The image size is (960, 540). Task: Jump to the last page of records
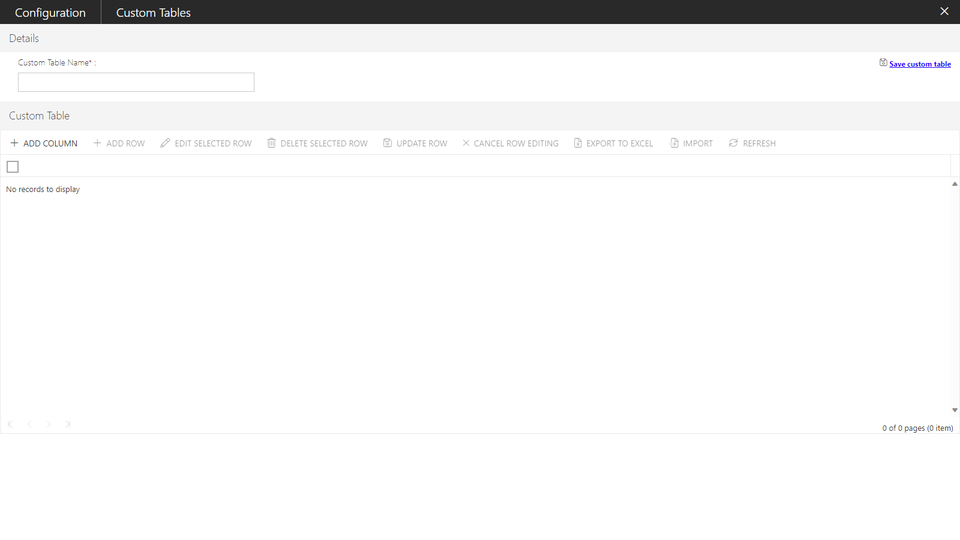pos(68,424)
